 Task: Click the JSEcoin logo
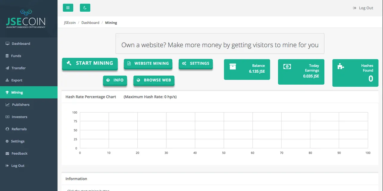coord(26,19)
